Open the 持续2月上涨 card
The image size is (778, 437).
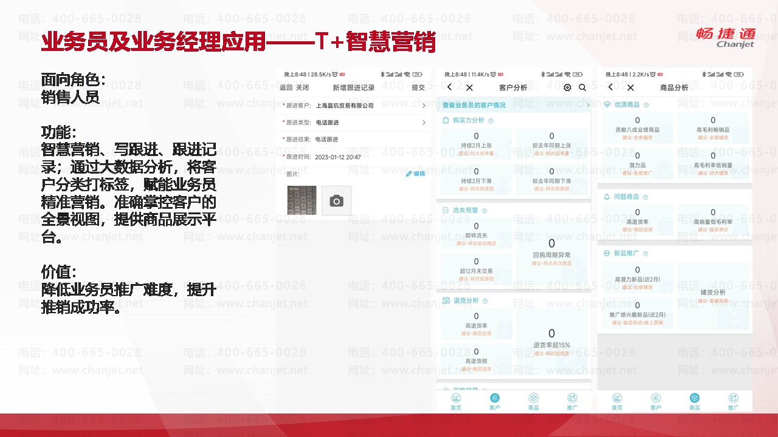[476, 144]
